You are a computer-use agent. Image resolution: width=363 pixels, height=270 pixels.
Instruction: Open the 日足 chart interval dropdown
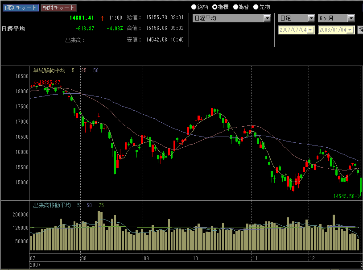(x=311, y=18)
